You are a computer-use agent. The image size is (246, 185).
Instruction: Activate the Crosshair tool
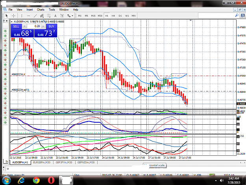click(x=14, y=16)
